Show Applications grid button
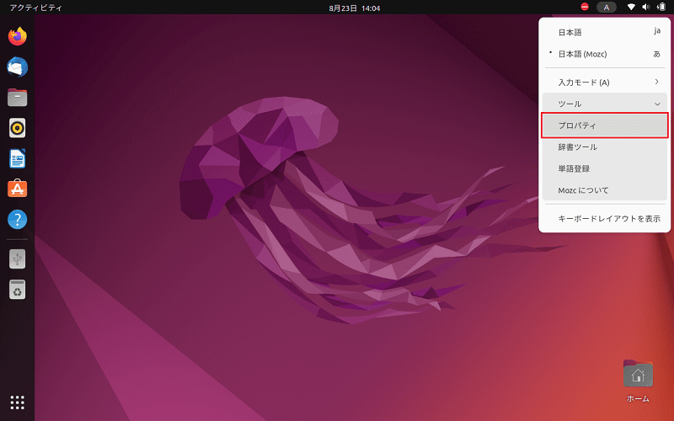Screen dimensions: 674x421 click(x=17, y=402)
